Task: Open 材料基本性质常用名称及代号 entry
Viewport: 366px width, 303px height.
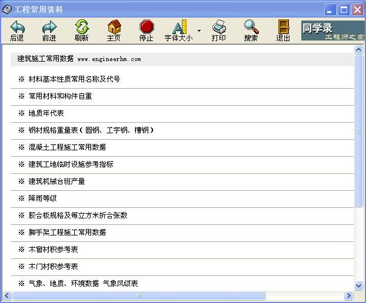Action: (74, 79)
